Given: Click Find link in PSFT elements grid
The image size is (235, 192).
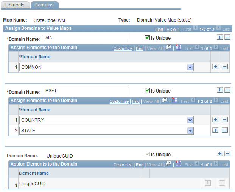Looking at the screenshot, I should click(x=136, y=101).
